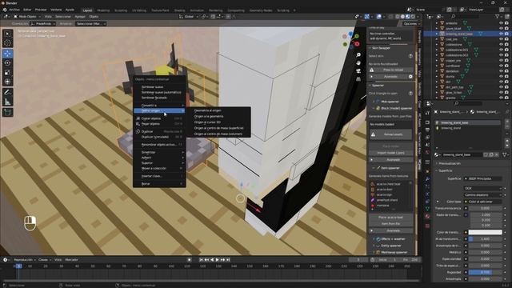Open the Opciones dropdown
The width and height of the screenshot is (512, 288).
click(410, 23)
